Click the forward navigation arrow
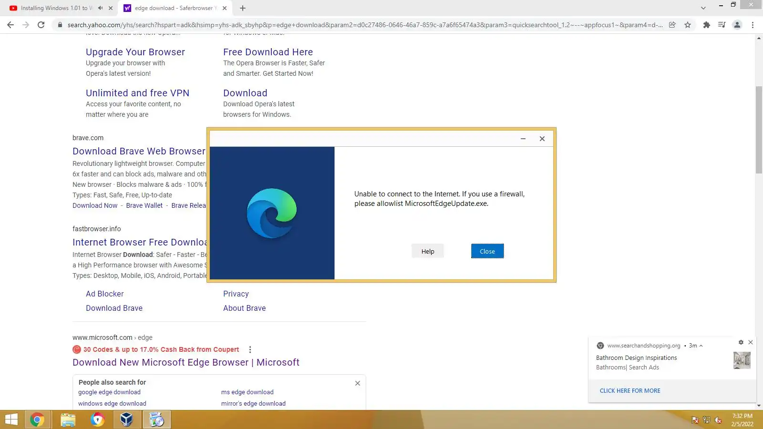The image size is (763, 429). [26, 25]
